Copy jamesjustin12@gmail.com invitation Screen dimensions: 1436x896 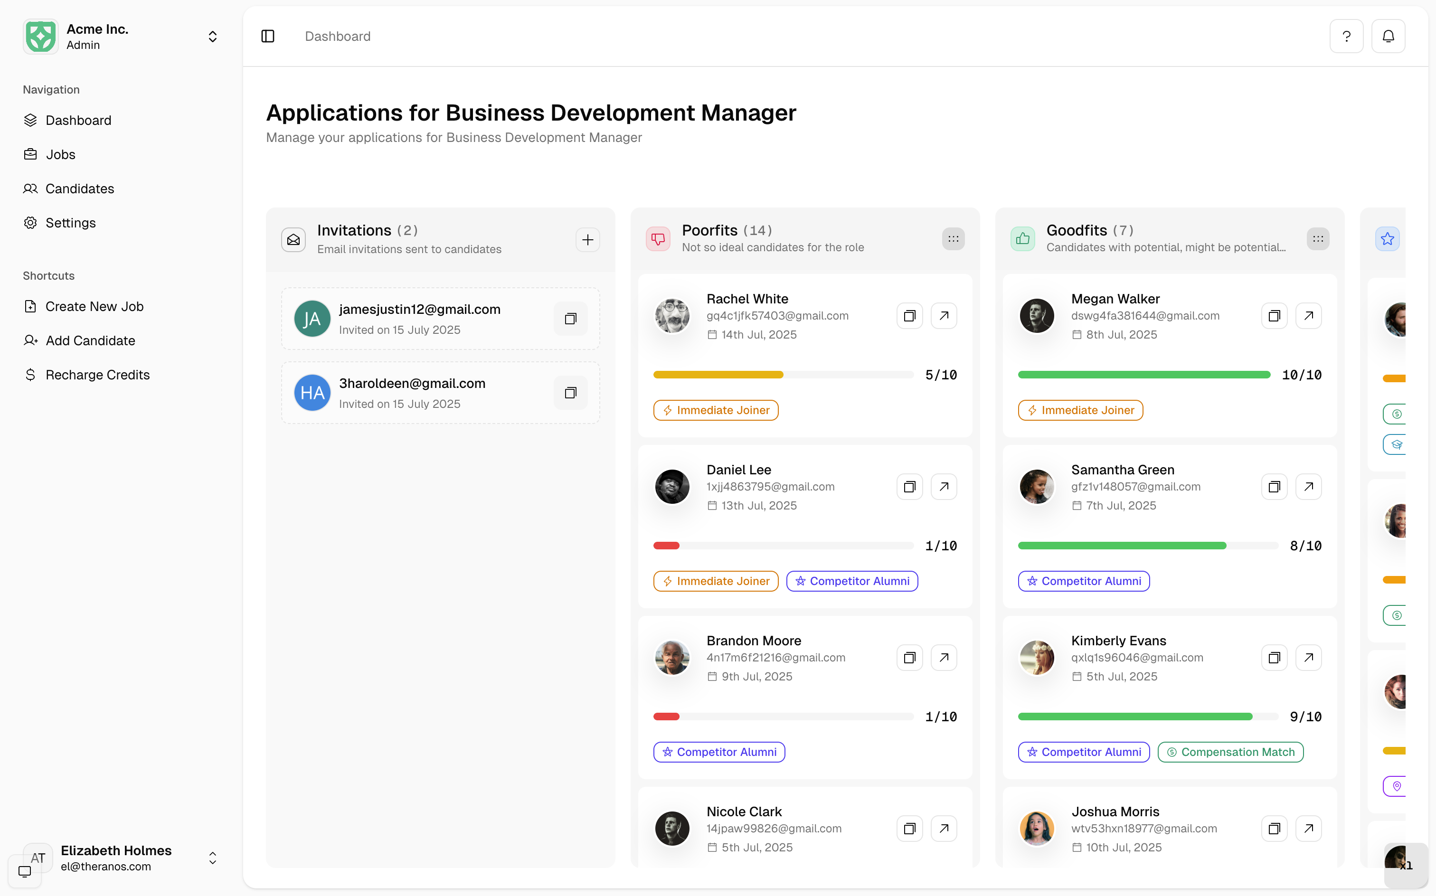(x=570, y=319)
